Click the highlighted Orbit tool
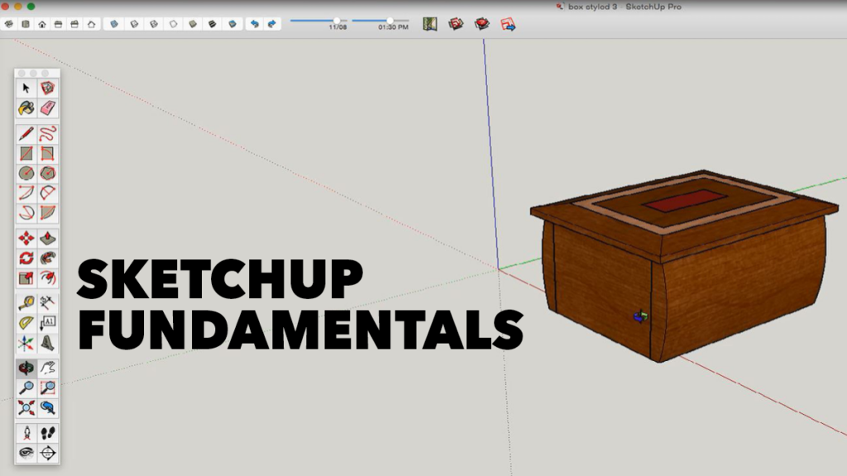Image resolution: width=847 pixels, height=476 pixels. point(26,368)
